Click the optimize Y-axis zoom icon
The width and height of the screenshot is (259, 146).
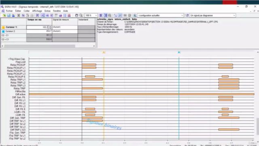105,15
